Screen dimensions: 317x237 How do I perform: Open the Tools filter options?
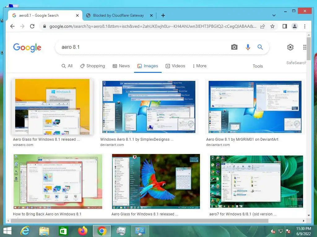coord(258,66)
